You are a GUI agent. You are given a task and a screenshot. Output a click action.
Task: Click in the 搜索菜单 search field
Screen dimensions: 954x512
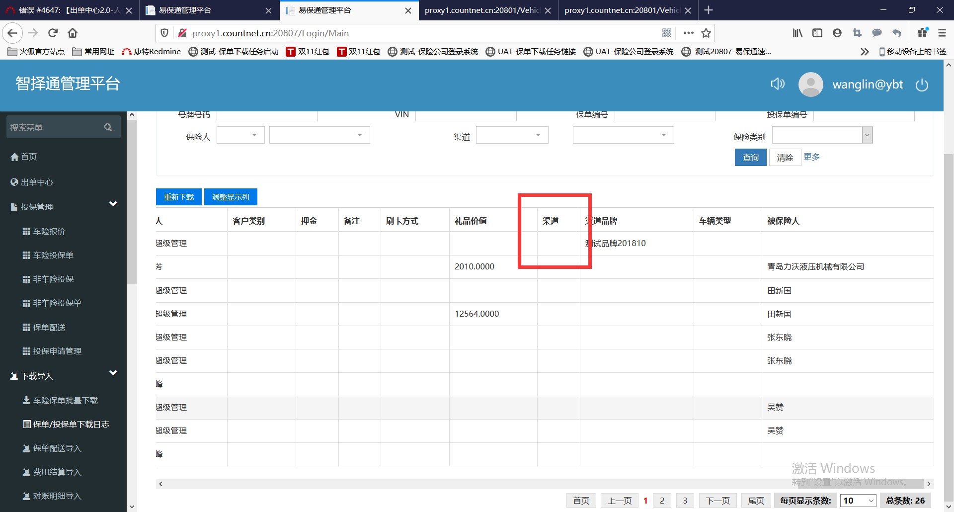(x=55, y=127)
